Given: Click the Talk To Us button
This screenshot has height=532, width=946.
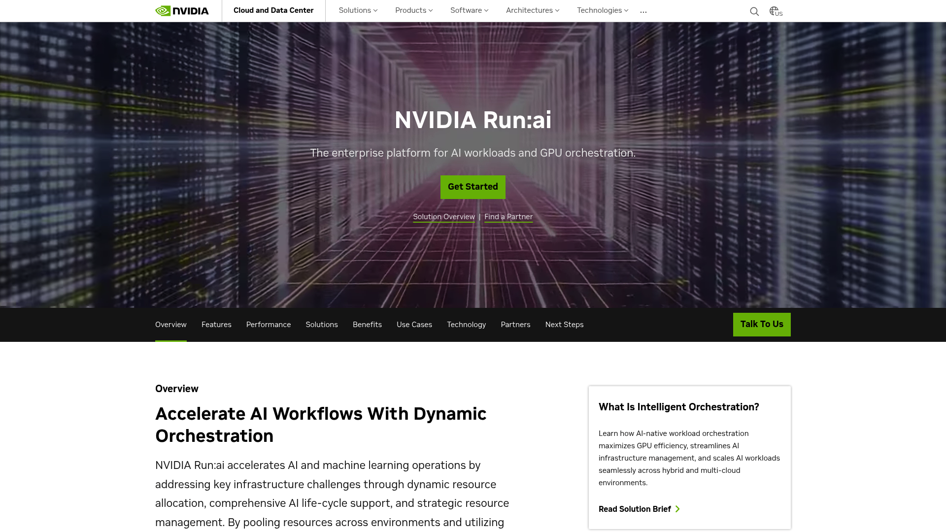Looking at the screenshot, I should click(762, 325).
